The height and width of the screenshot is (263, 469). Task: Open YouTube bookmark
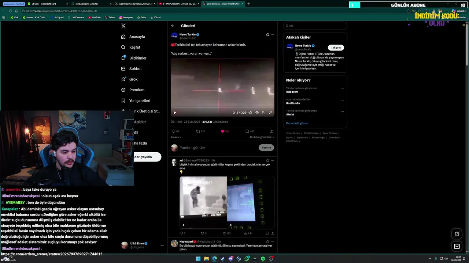point(94,18)
